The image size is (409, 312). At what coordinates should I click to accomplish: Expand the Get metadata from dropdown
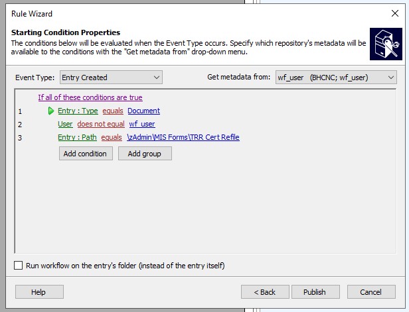coord(336,78)
